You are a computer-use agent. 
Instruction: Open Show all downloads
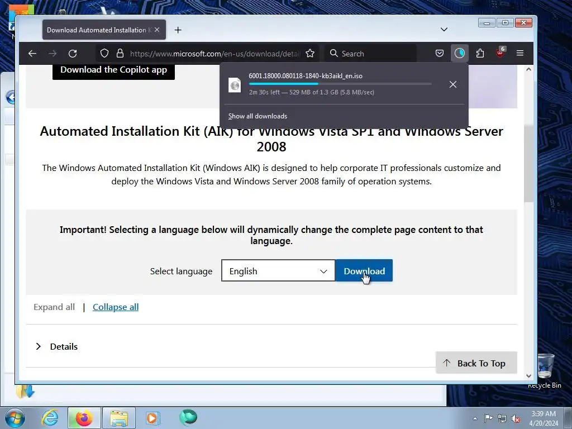[258, 116]
